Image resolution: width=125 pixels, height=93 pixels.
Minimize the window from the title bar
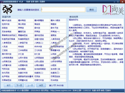coord(114,2)
